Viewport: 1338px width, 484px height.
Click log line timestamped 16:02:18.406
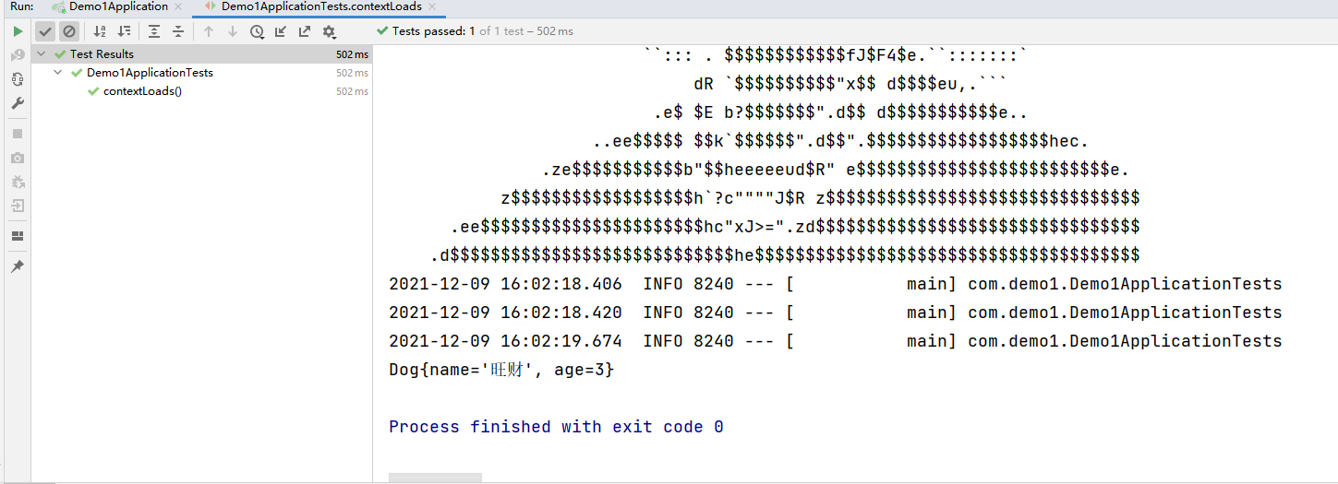coord(836,284)
